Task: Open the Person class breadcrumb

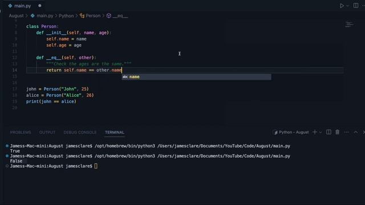Action: (x=93, y=16)
